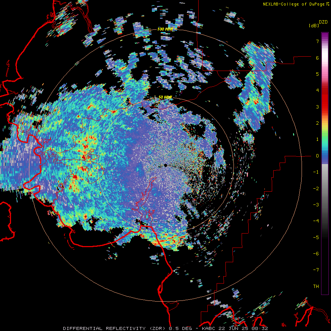The image size is (331, 331).
Task: Click the scale value -4 label
Action: [316, 221]
